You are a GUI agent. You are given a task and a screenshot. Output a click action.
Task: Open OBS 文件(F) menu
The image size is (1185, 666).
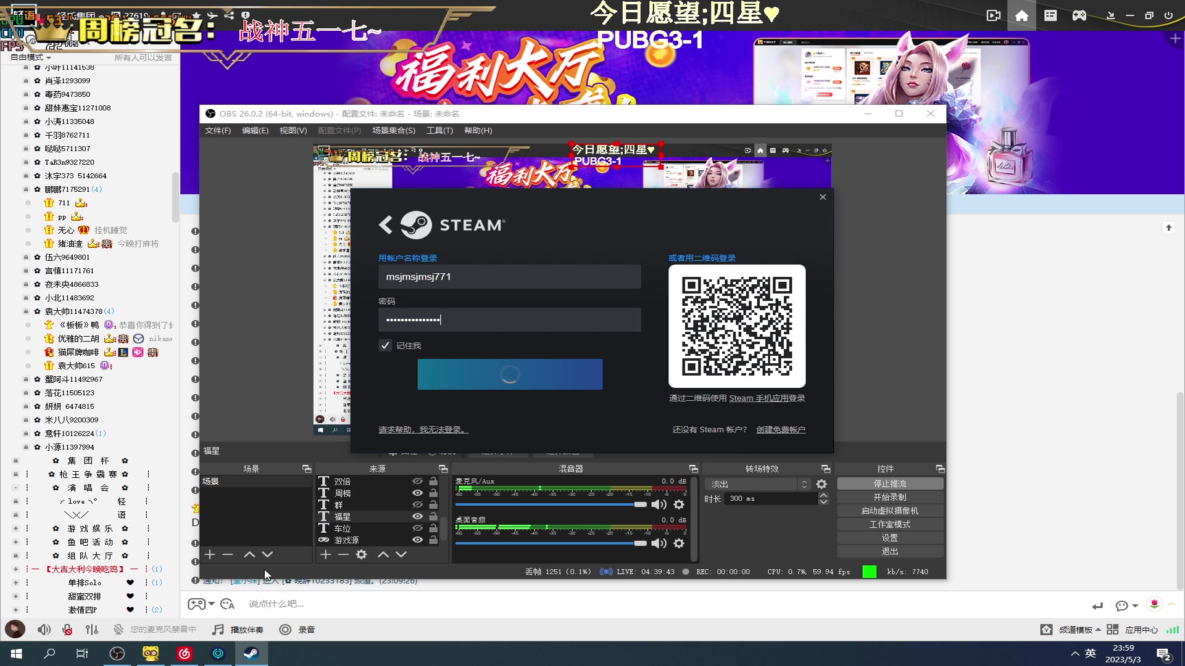[x=218, y=131]
